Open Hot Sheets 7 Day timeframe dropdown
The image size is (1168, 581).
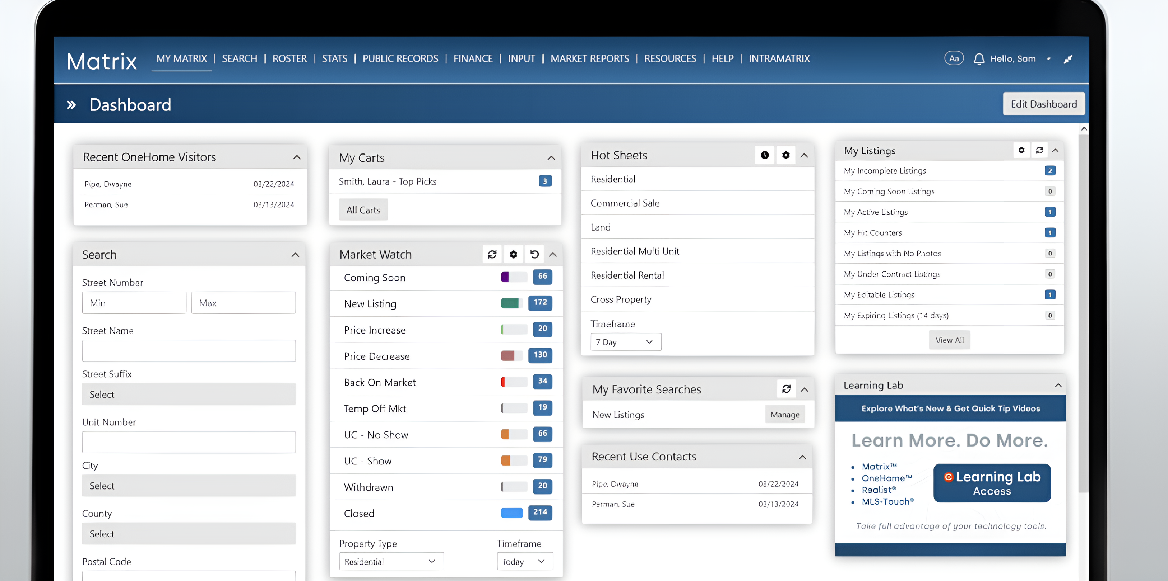626,342
